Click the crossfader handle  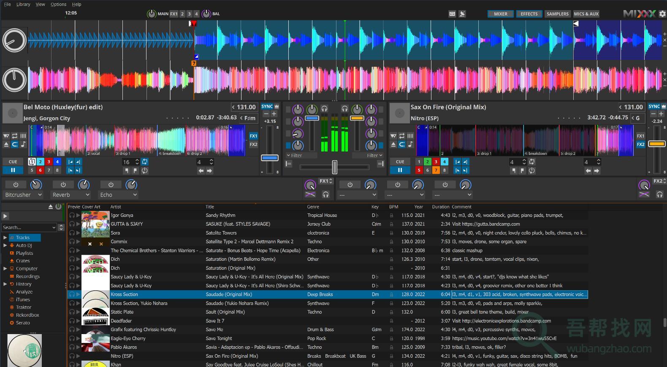click(334, 167)
